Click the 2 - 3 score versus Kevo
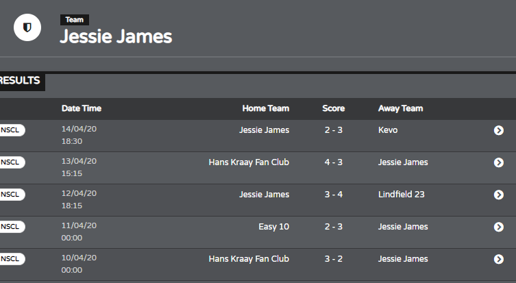The height and width of the screenshot is (283, 516). [x=333, y=130]
